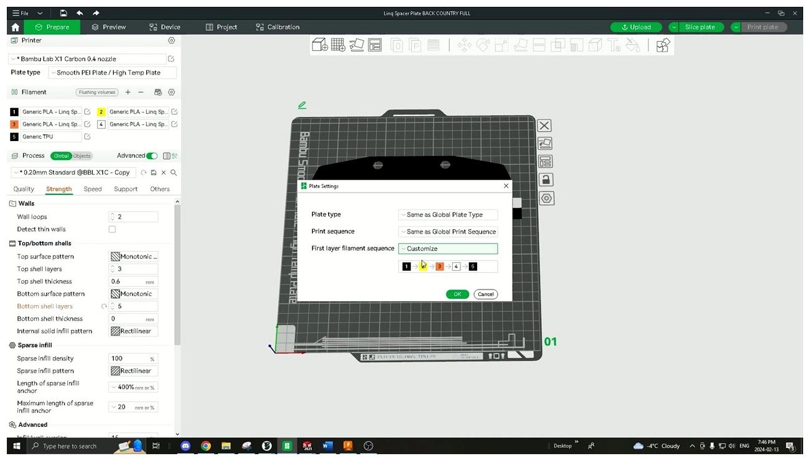Open the Quality settings tab
The width and height of the screenshot is (810, 461).
click(x=24, y=189)
